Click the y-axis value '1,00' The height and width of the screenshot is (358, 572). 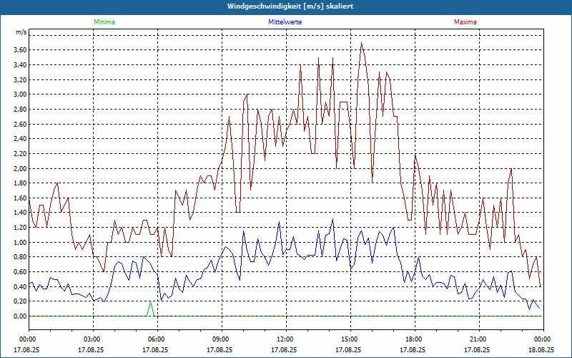coord(20,242)
